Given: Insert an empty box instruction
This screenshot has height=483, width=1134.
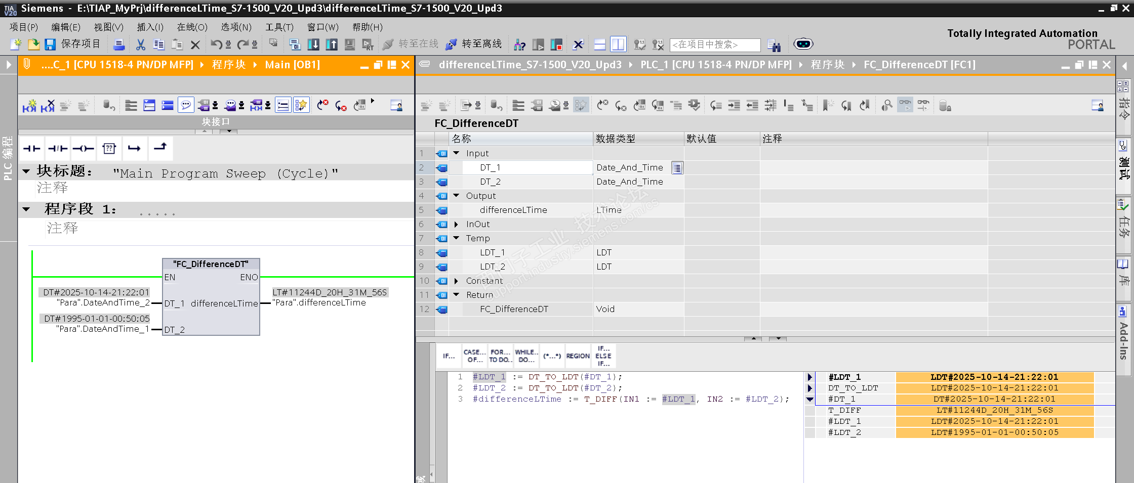Looking at the screenshot, I should click(109, 148).
